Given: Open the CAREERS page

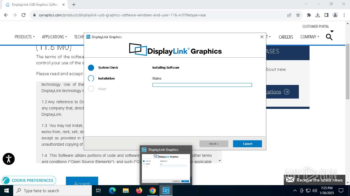Looking at the screenshot, I should (x=286, y=37).
